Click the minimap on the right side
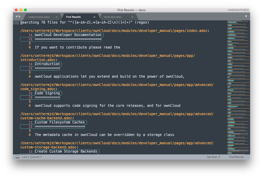The width and height of the screenshot is (263, 178). coord(238,87)
